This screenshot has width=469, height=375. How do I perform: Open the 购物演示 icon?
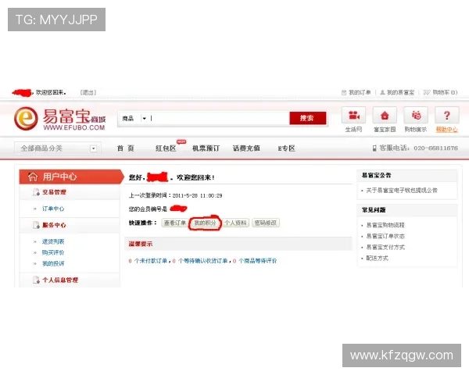tap(416, 115)
